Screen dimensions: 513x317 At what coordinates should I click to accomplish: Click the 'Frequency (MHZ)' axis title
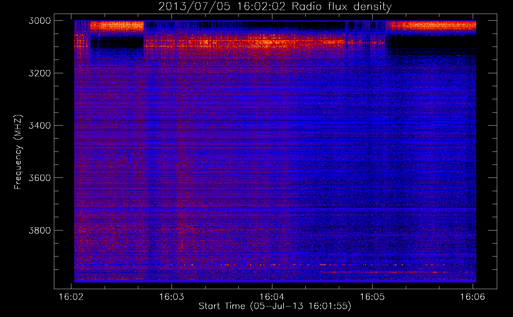click(x=18, y=152)
